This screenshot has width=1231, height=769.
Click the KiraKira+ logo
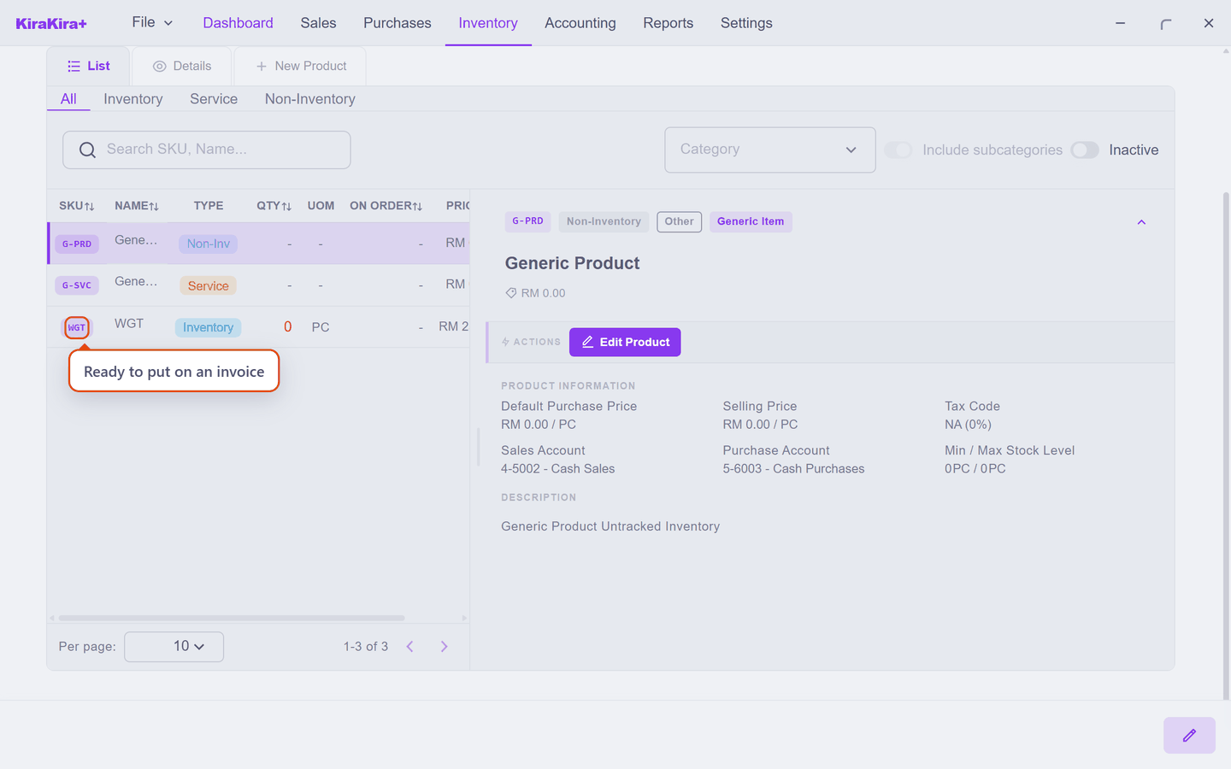[x=51, y=23]
